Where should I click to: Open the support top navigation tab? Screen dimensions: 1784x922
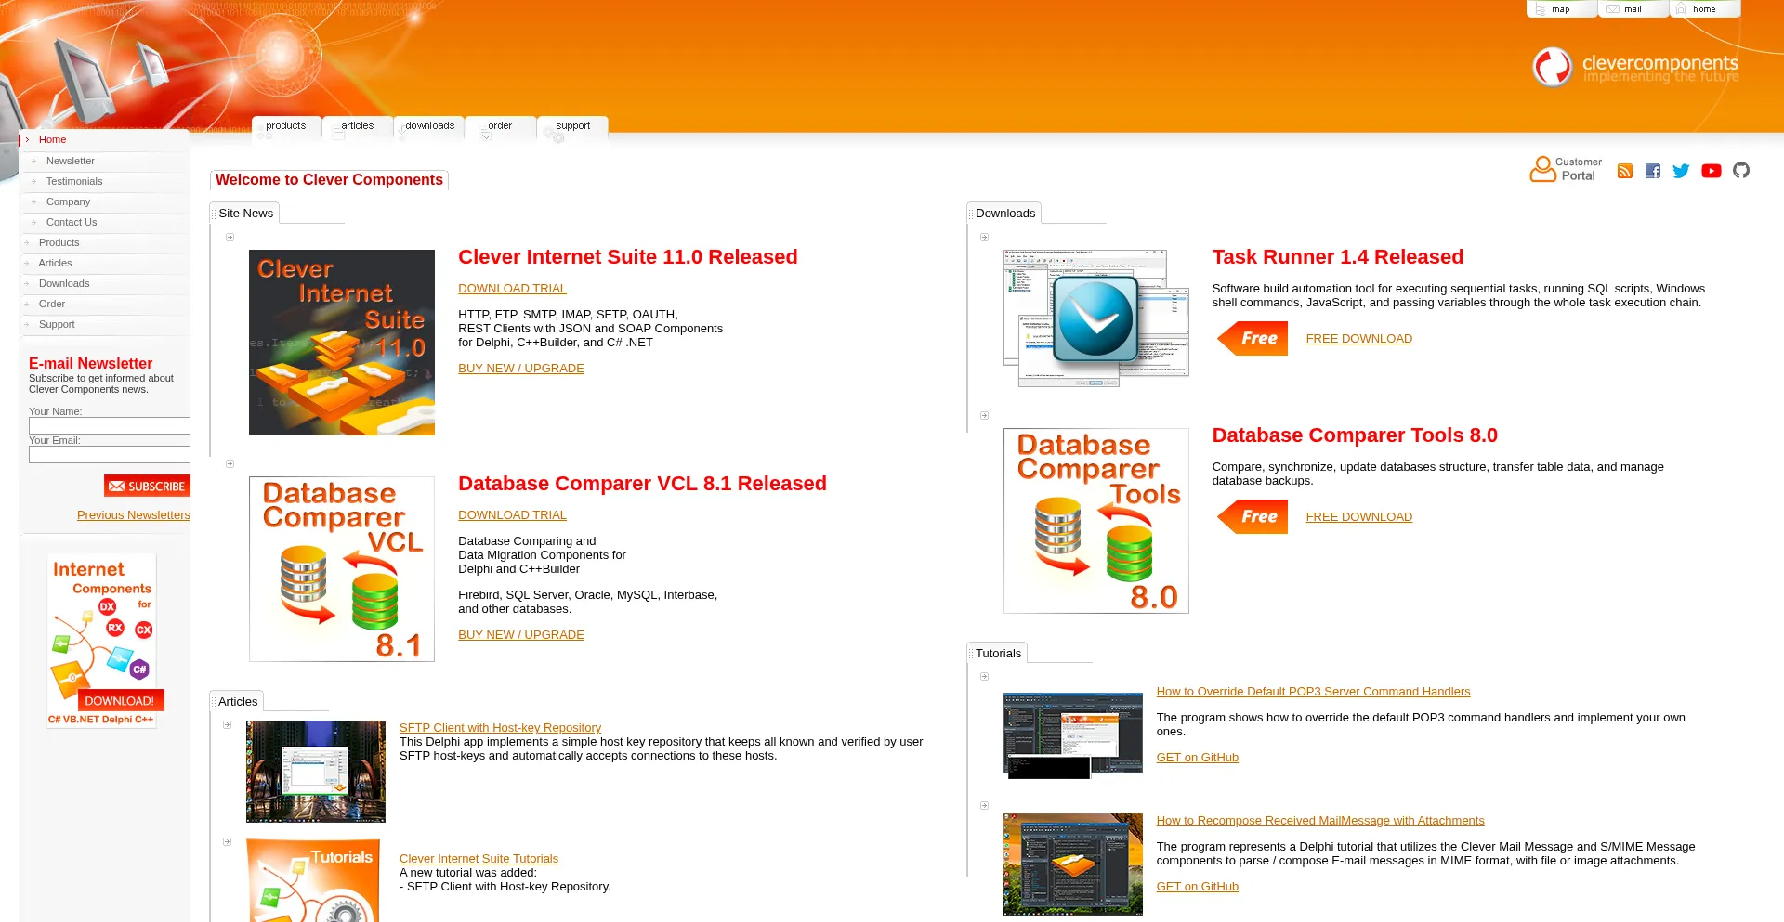pyautogui.click(x=572, y=126)
